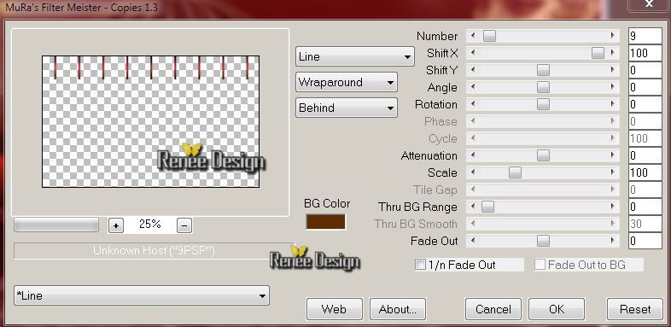Click the Number value input field
671x327 pixels.
[645, 36]
